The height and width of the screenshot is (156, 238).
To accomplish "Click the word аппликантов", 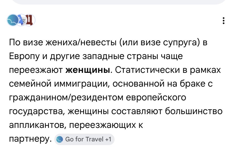I will 37,125.
